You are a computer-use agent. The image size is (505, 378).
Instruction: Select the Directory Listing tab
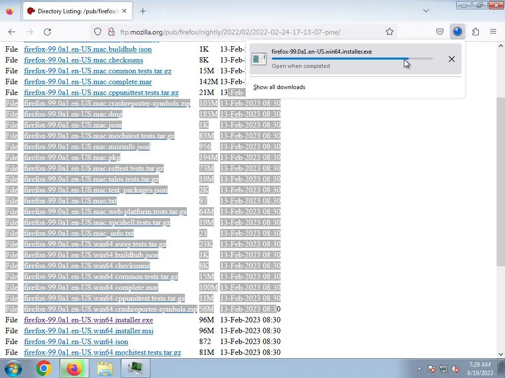(77, 11)
